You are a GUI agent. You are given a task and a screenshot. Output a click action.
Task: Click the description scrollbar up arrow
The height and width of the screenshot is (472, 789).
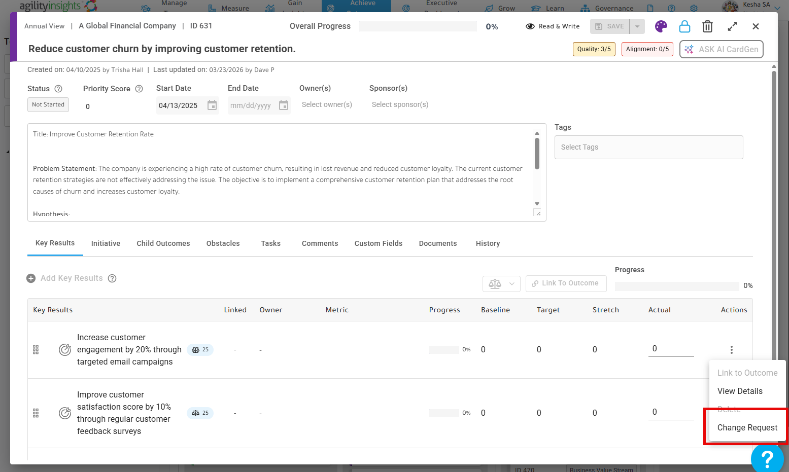tap(537, 133)
